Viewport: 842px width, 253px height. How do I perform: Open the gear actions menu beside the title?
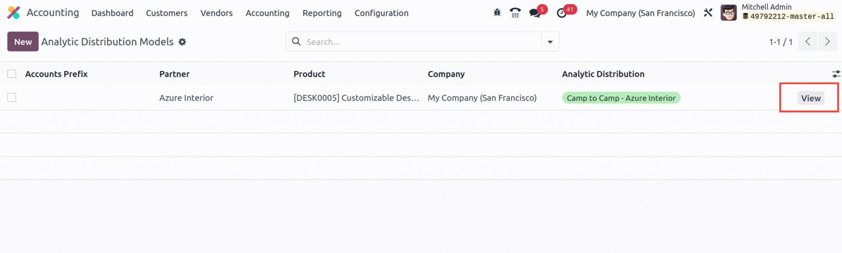click(182, 42)
